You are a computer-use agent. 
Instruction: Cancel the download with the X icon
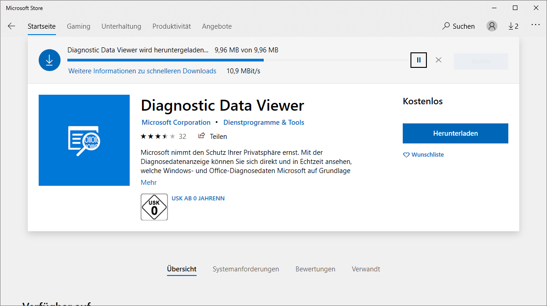(x=438, y=60)
